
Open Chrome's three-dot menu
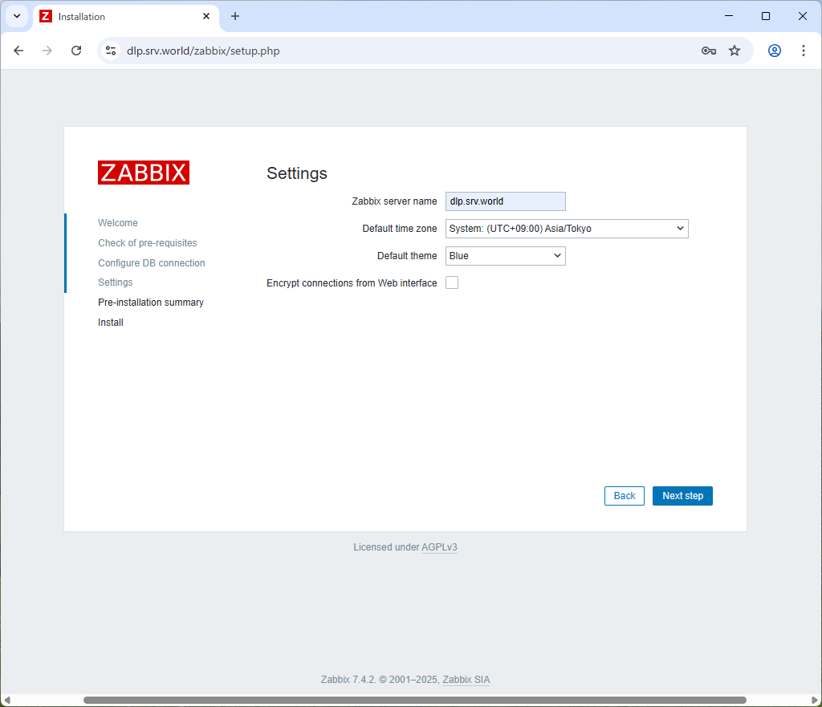tap(804, 50)
